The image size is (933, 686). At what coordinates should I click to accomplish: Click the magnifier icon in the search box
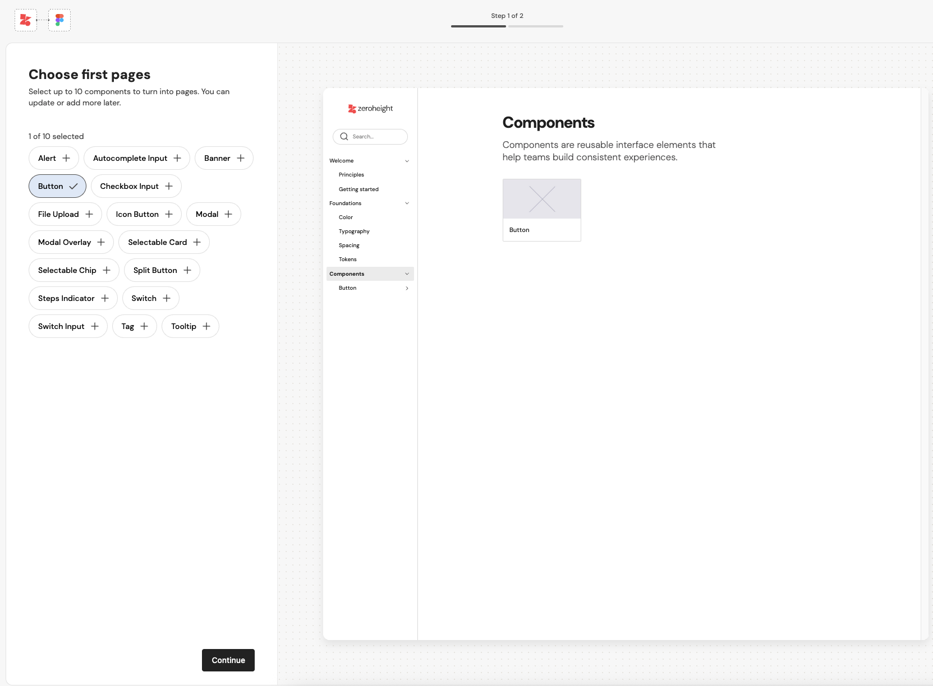click(344, 137)
